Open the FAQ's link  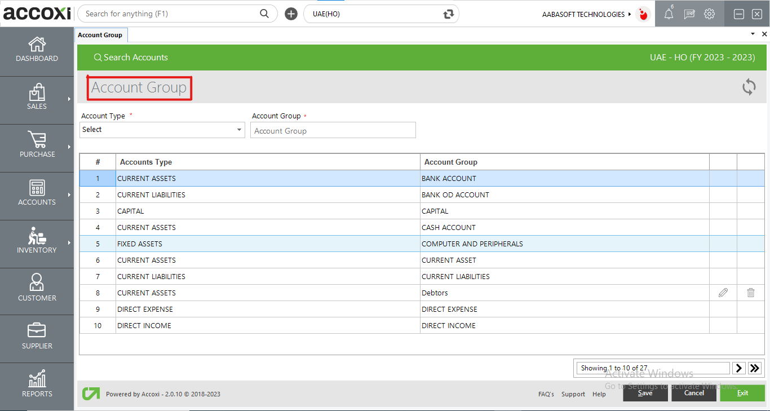(546, 394)
